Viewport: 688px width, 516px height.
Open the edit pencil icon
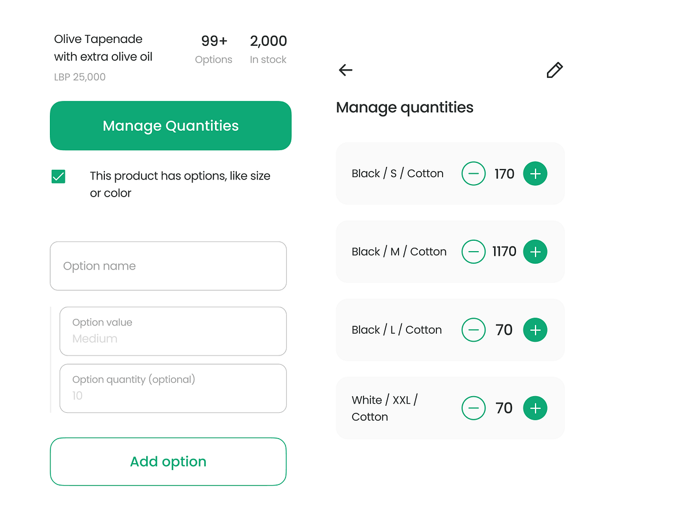554,70
